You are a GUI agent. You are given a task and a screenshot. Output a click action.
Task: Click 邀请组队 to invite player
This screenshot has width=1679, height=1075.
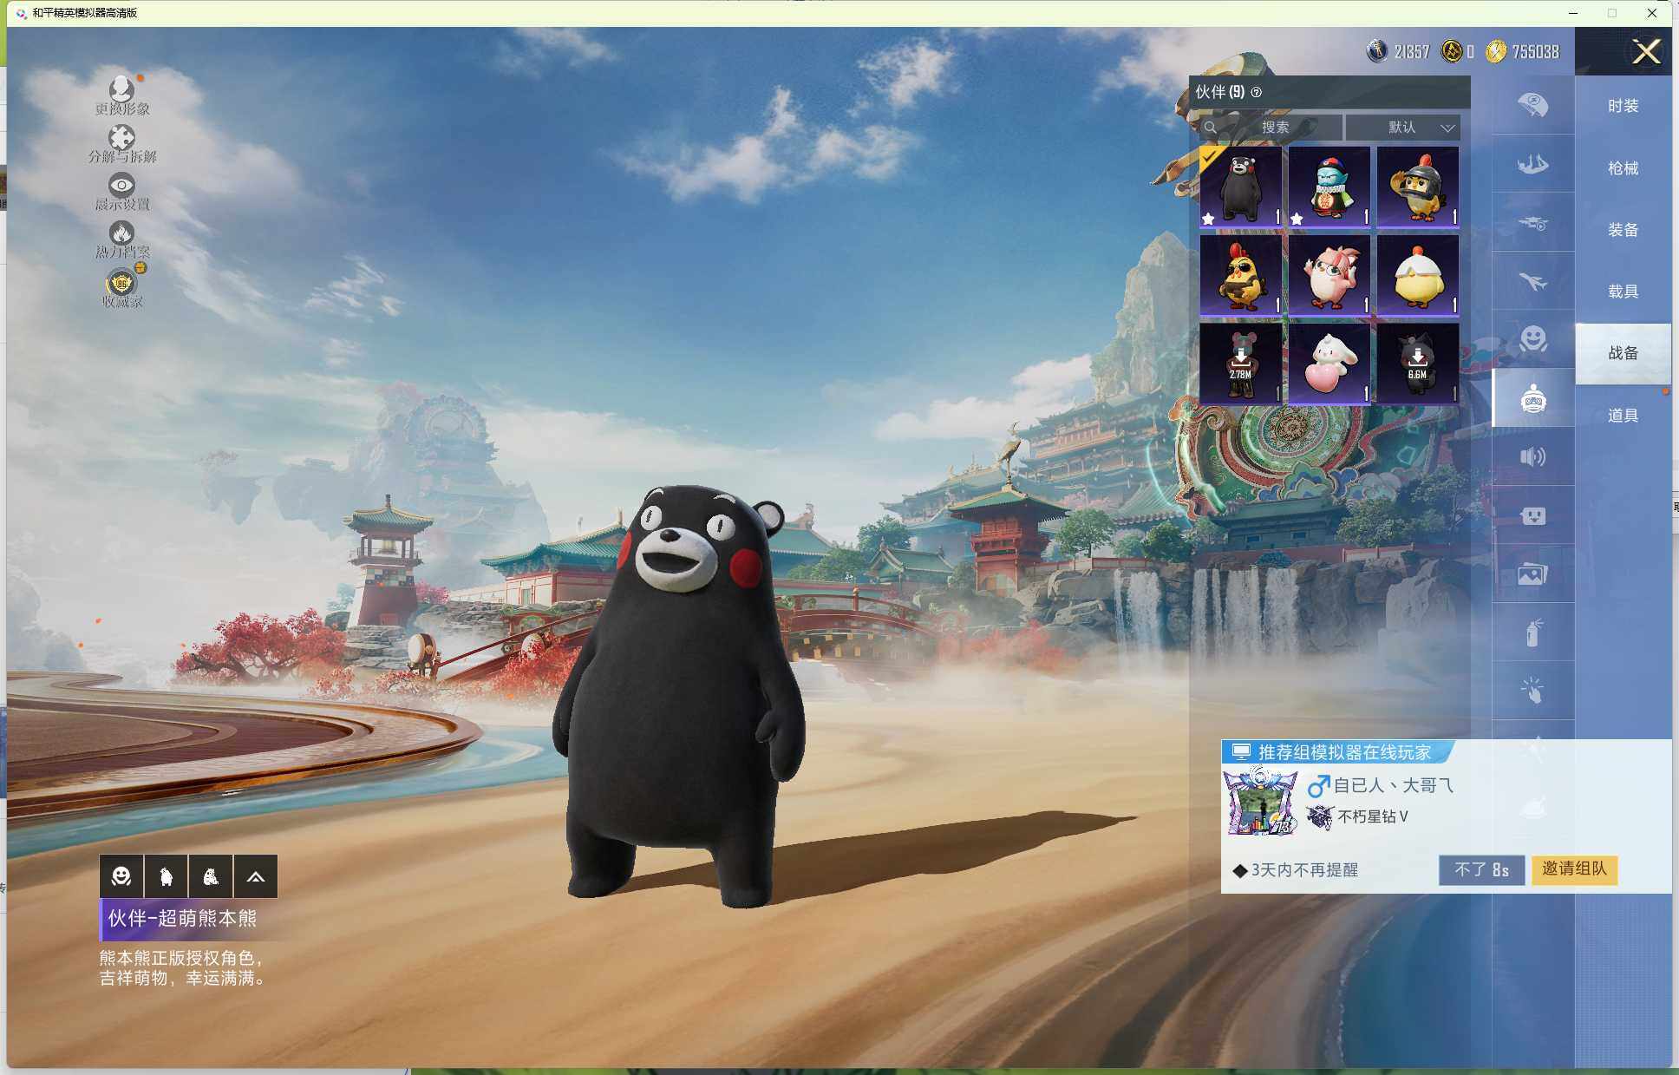[1574, 869]
